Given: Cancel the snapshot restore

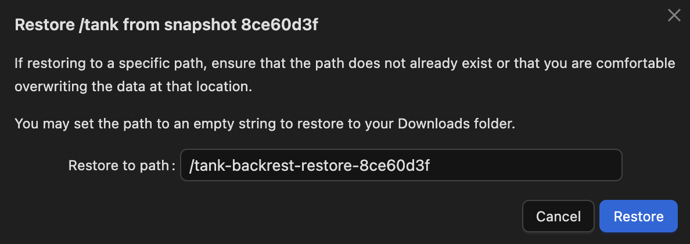Looking at the screenshot, I should click(x=558, y=216).
